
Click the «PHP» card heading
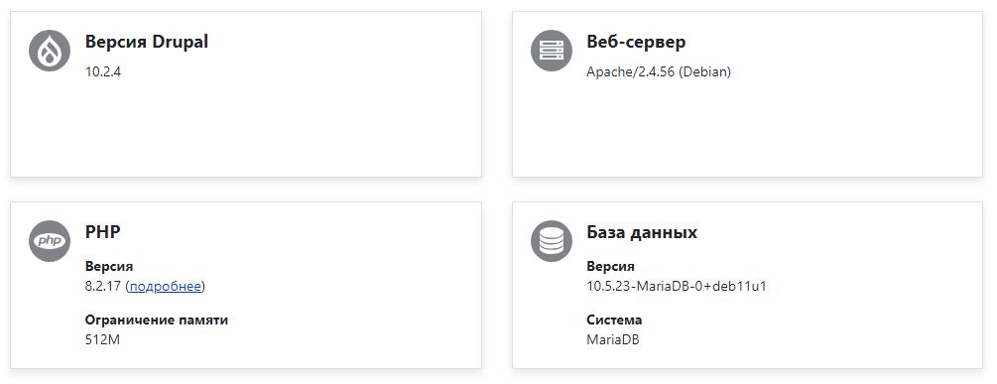tap(102, 232)
